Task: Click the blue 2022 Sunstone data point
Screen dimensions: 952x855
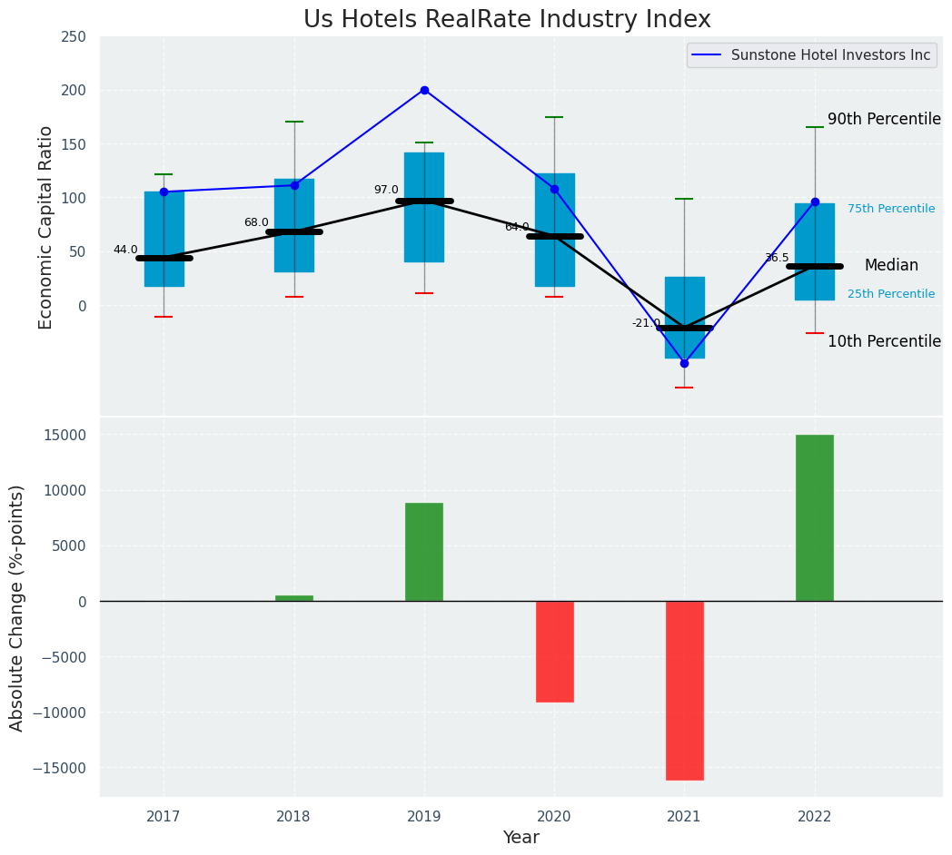Action: point(815,201)
